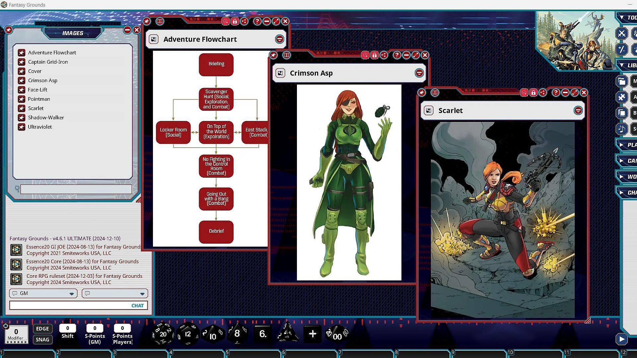Toggle the EDGE roll option

tap(42, 328)
